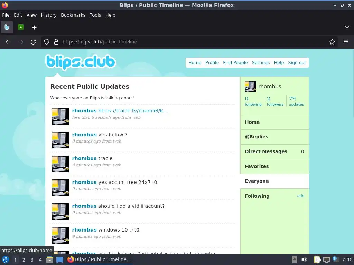Viewport: 354px width, 265px height.
Task: Expand the list all tabs chevron
Action: click(x=347, y=27)
